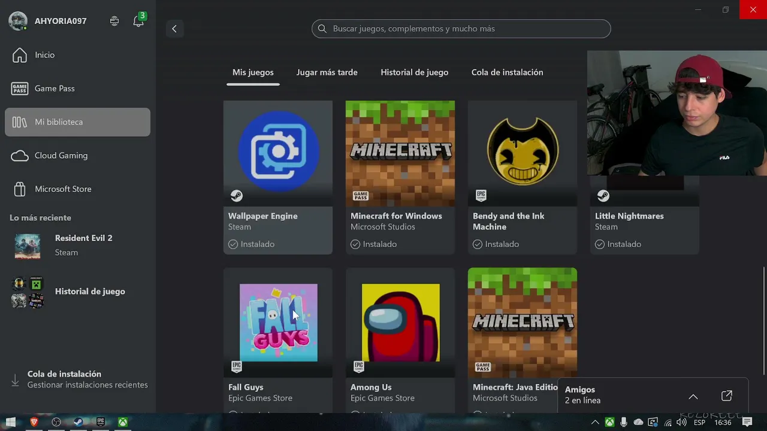
Task: Open the Wi-Fi network tray icon
Action: point(668,423)
